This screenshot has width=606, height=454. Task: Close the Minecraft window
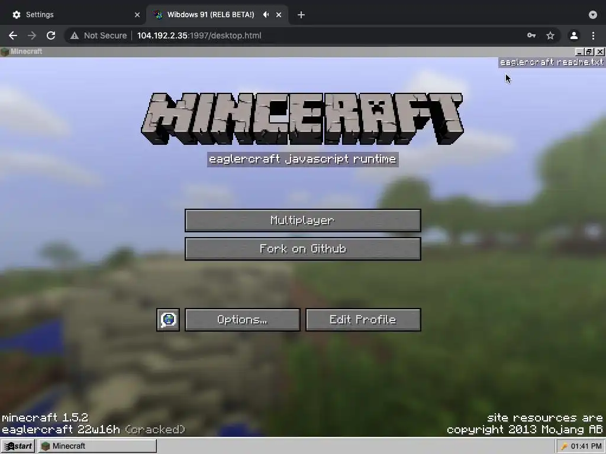(x=600, y=52)
